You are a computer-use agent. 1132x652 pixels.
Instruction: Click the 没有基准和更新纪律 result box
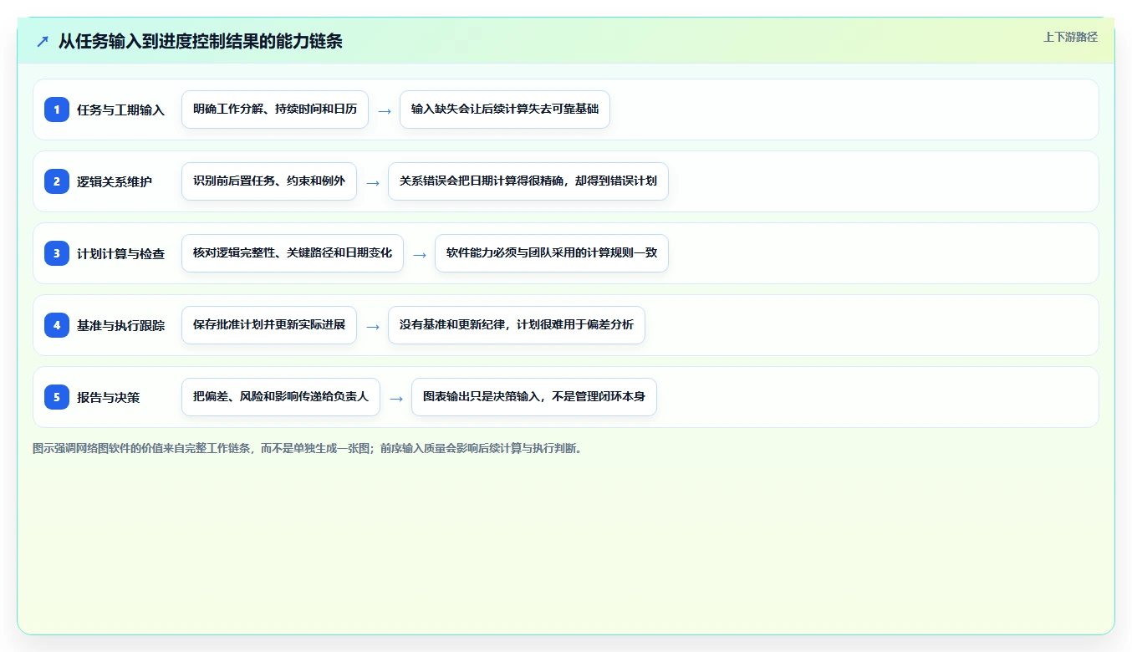(517, 325)
